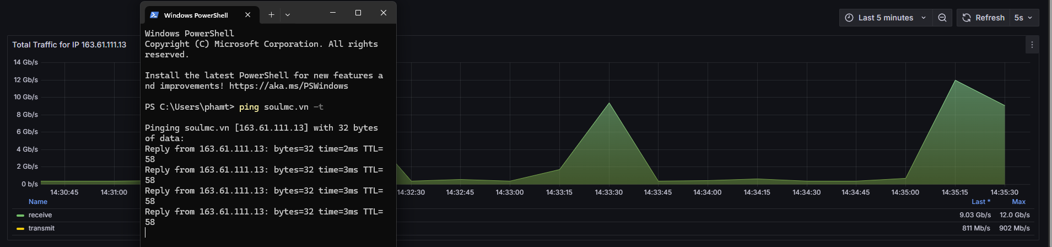Open a new terminal tab with plus
This screenshot has width=1052, height=247.
(x=271, y=15)
